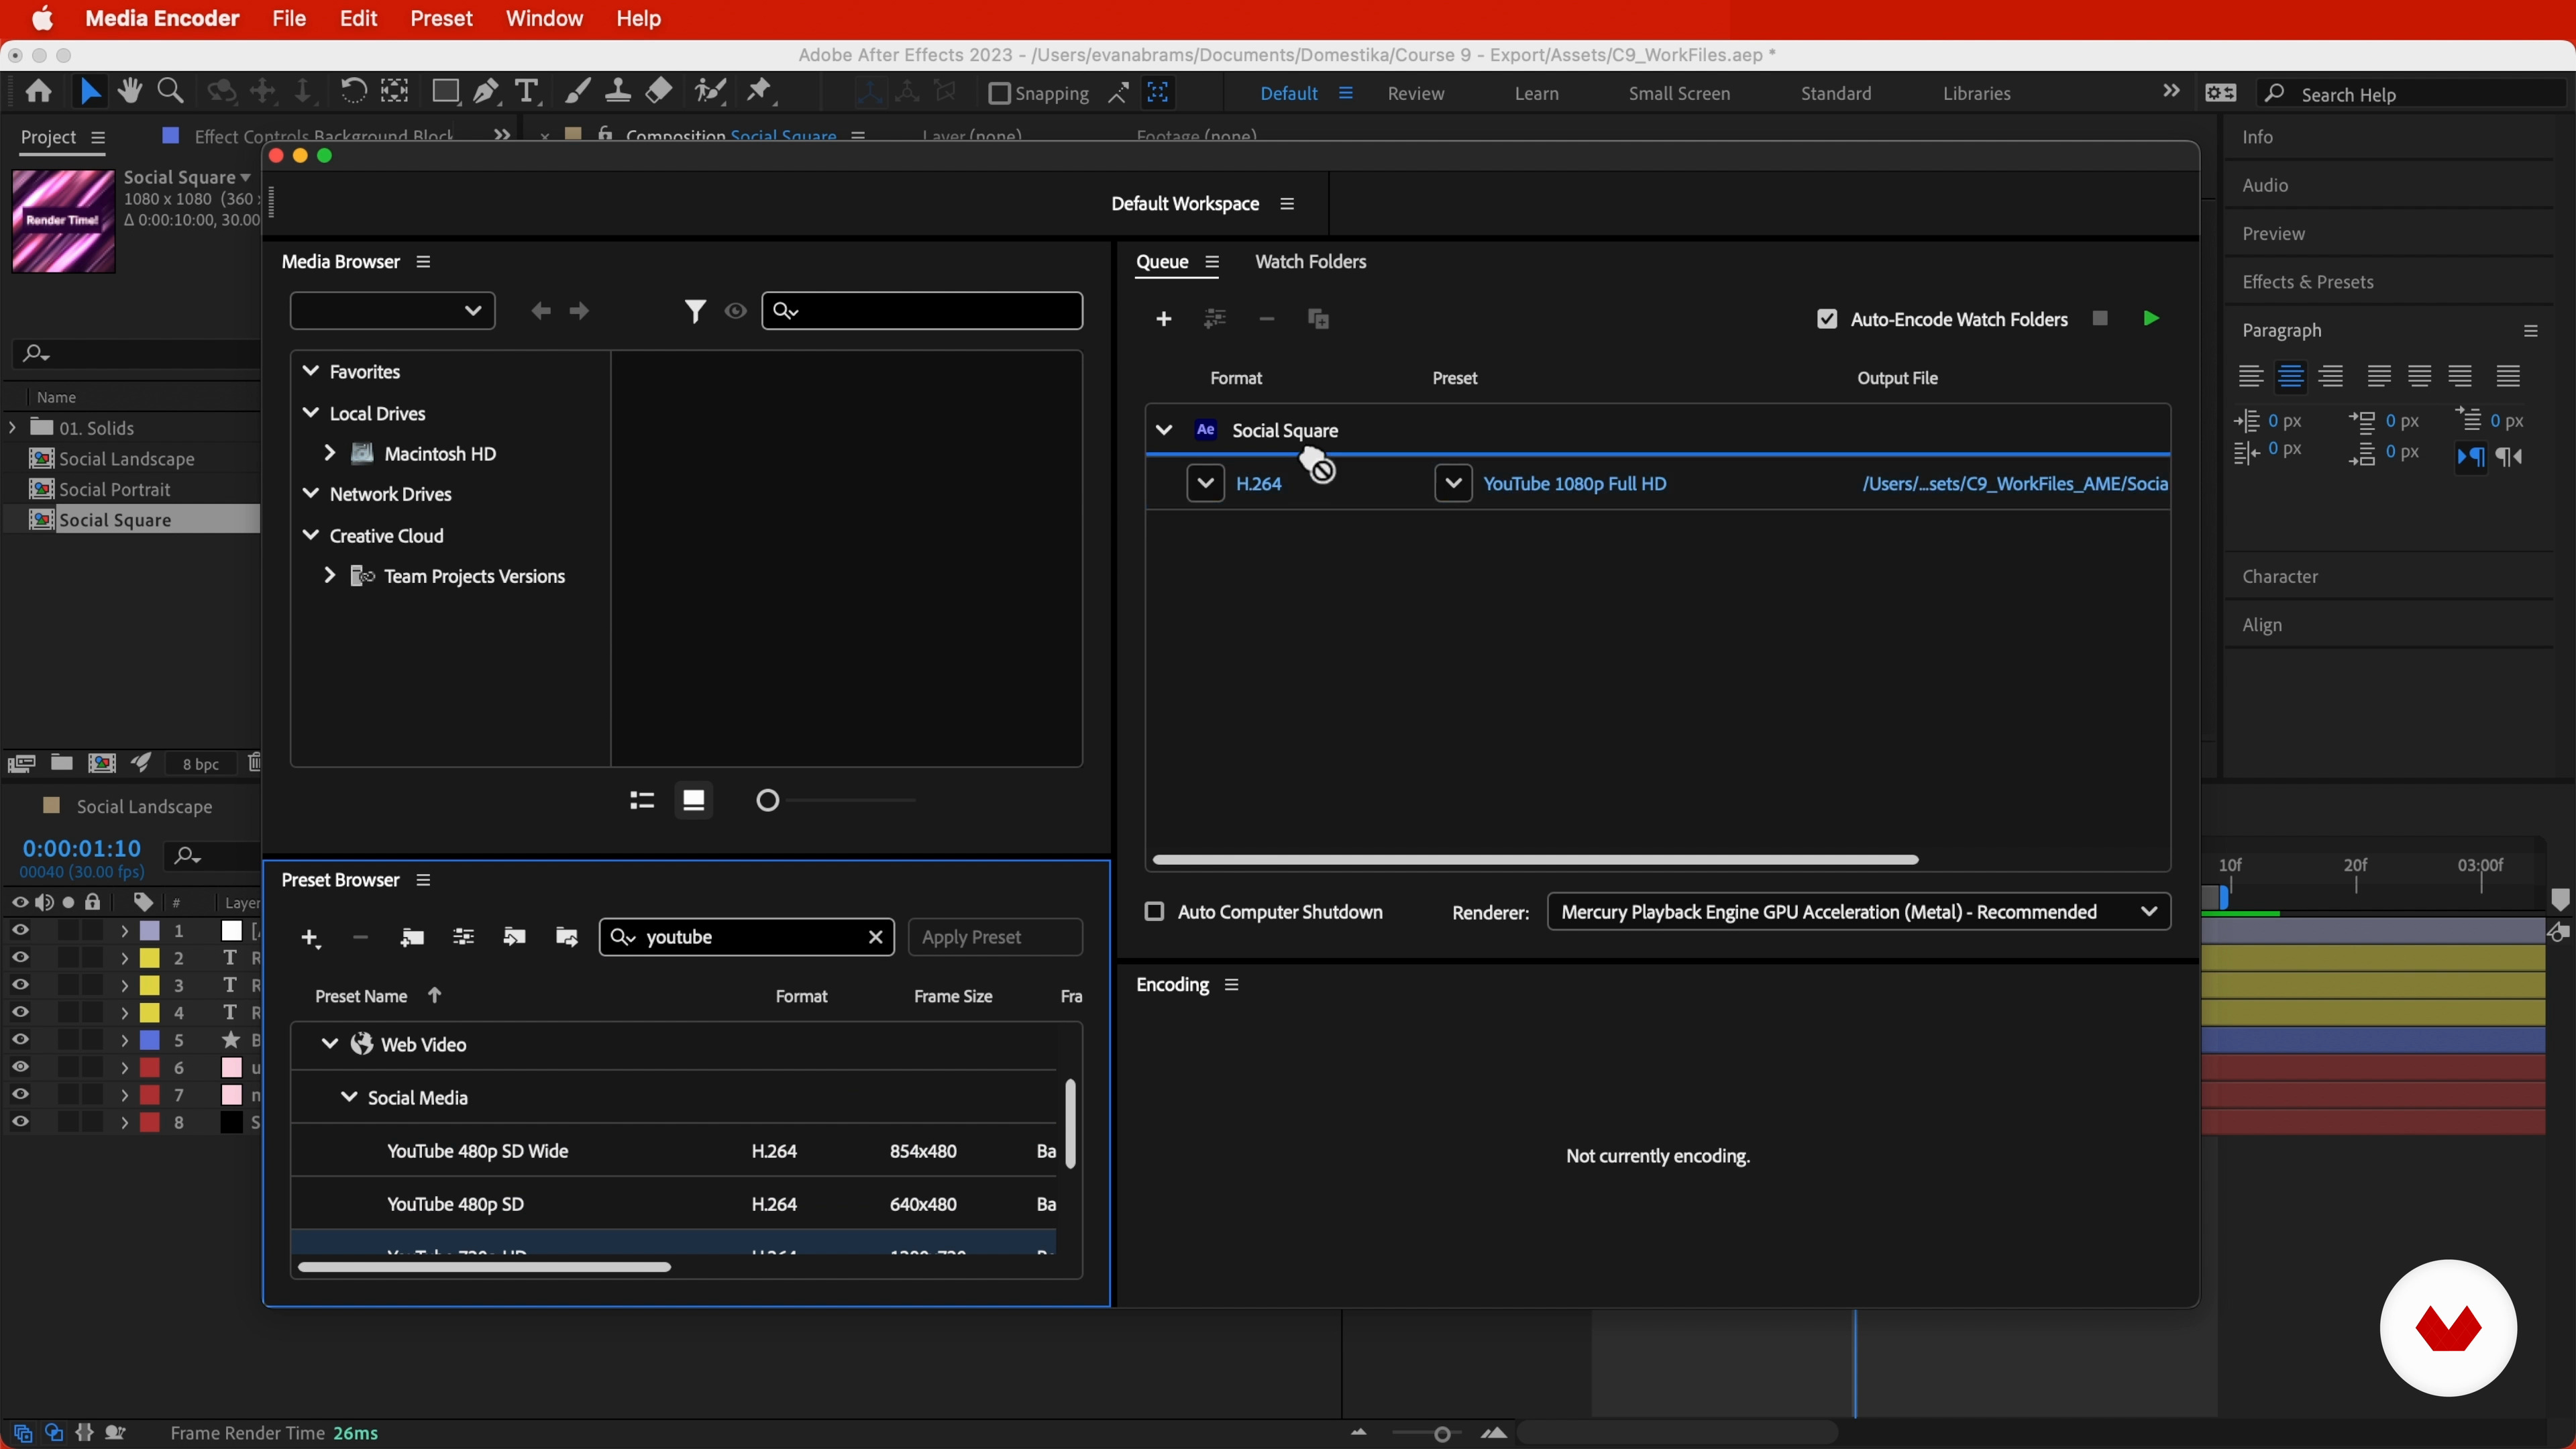Create new preset group folder
The height and width of the screenshot is (1449, 2576).
[411, 937]
